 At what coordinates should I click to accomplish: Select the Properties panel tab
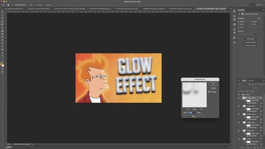(x=241, y=10)
